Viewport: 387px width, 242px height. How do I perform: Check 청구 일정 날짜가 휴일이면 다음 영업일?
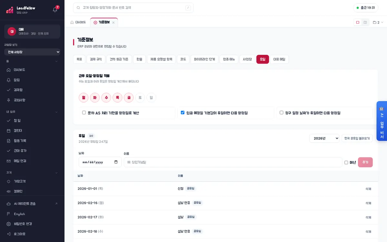[x=282, y=113]
